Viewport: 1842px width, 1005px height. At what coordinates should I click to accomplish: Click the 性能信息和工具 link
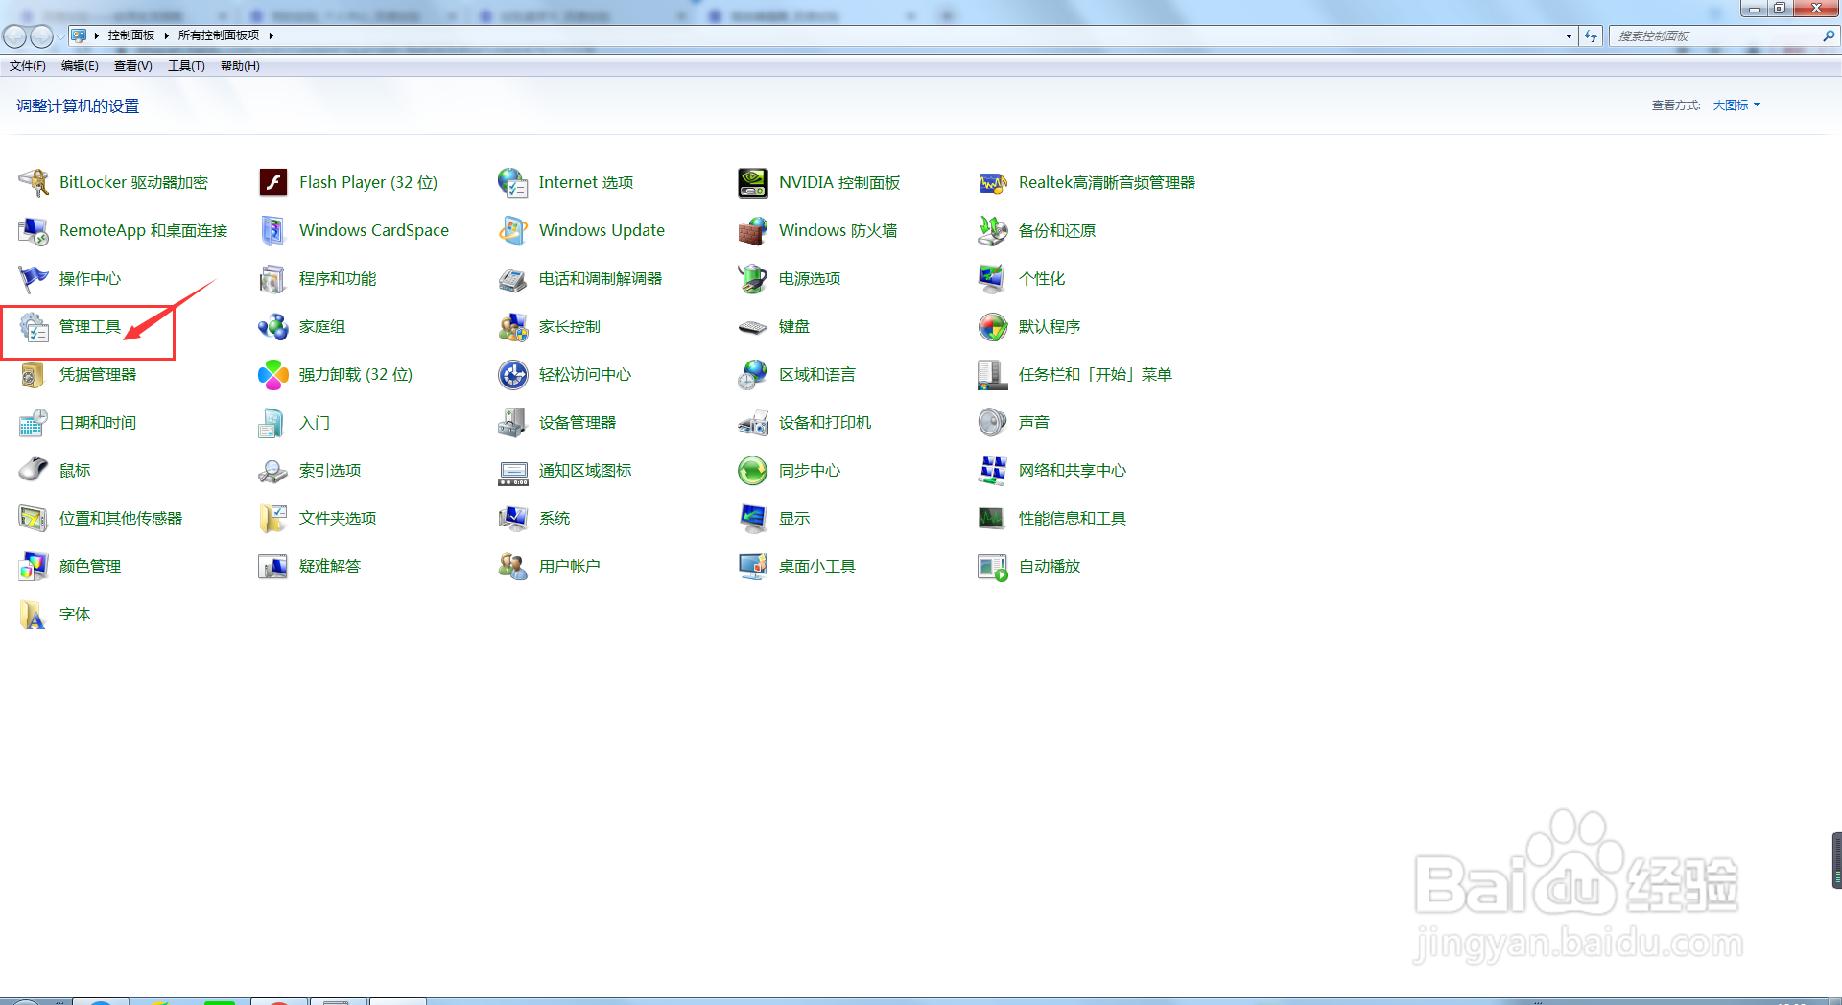[1073, 518]
